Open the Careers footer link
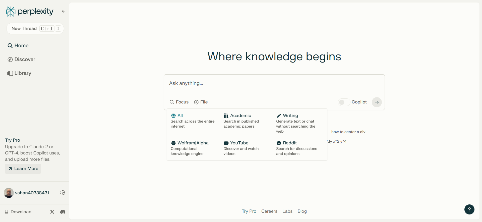This screenshot has width=482, height=222. pos(269,211)
